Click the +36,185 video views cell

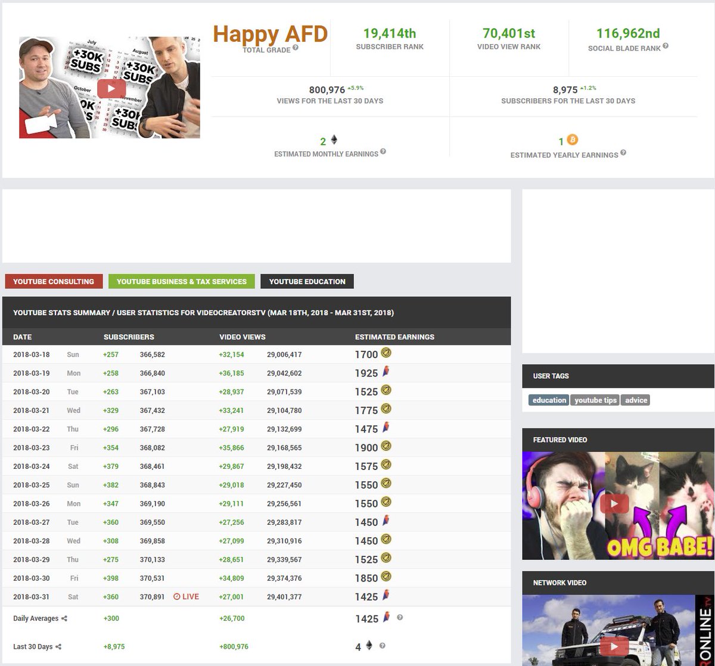(232, 373)
